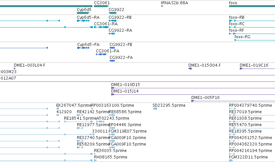Select the CG9922-PB protein label

121,45
